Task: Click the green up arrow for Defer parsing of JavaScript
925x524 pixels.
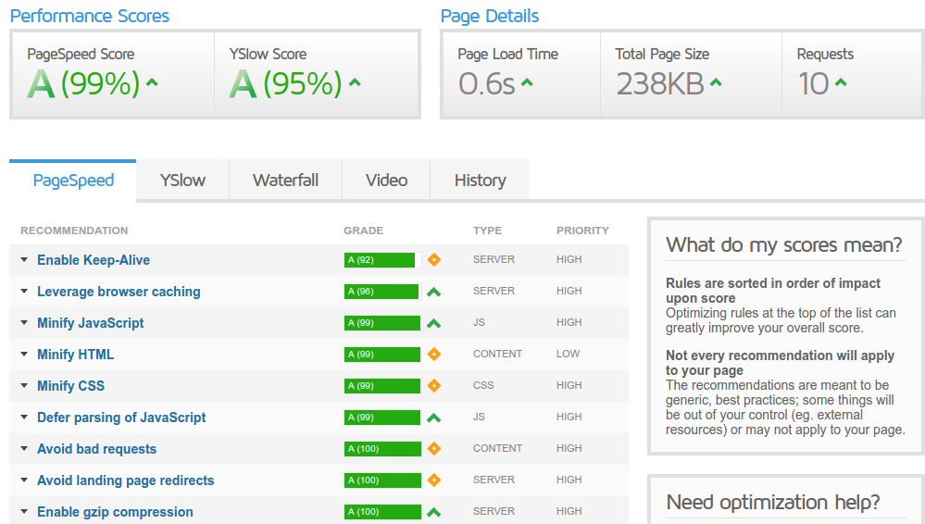Action: [434, 418]
